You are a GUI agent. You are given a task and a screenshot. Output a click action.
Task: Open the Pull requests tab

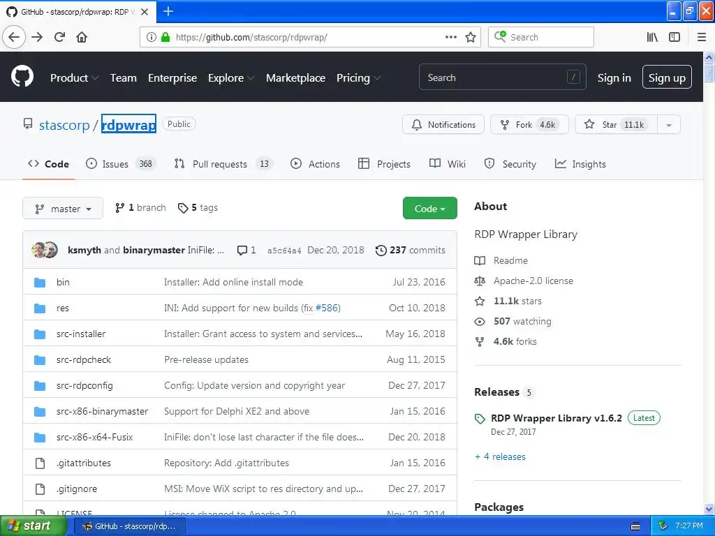[223, 164]
